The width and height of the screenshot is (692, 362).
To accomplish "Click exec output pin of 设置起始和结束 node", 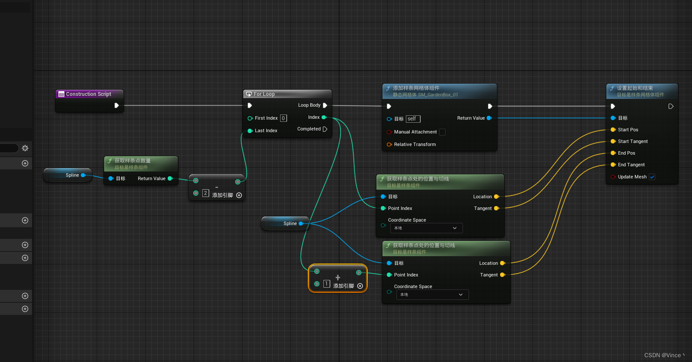I will [x=671, y=106].
